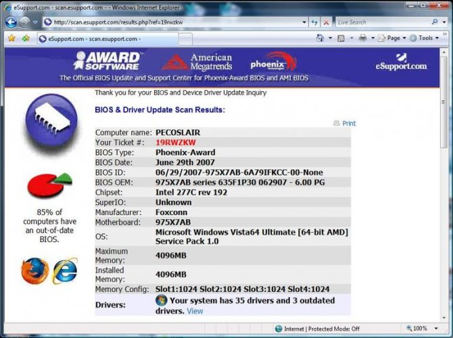Stop loading with the red X button
453x338 pixels.
tap(326, 22)
